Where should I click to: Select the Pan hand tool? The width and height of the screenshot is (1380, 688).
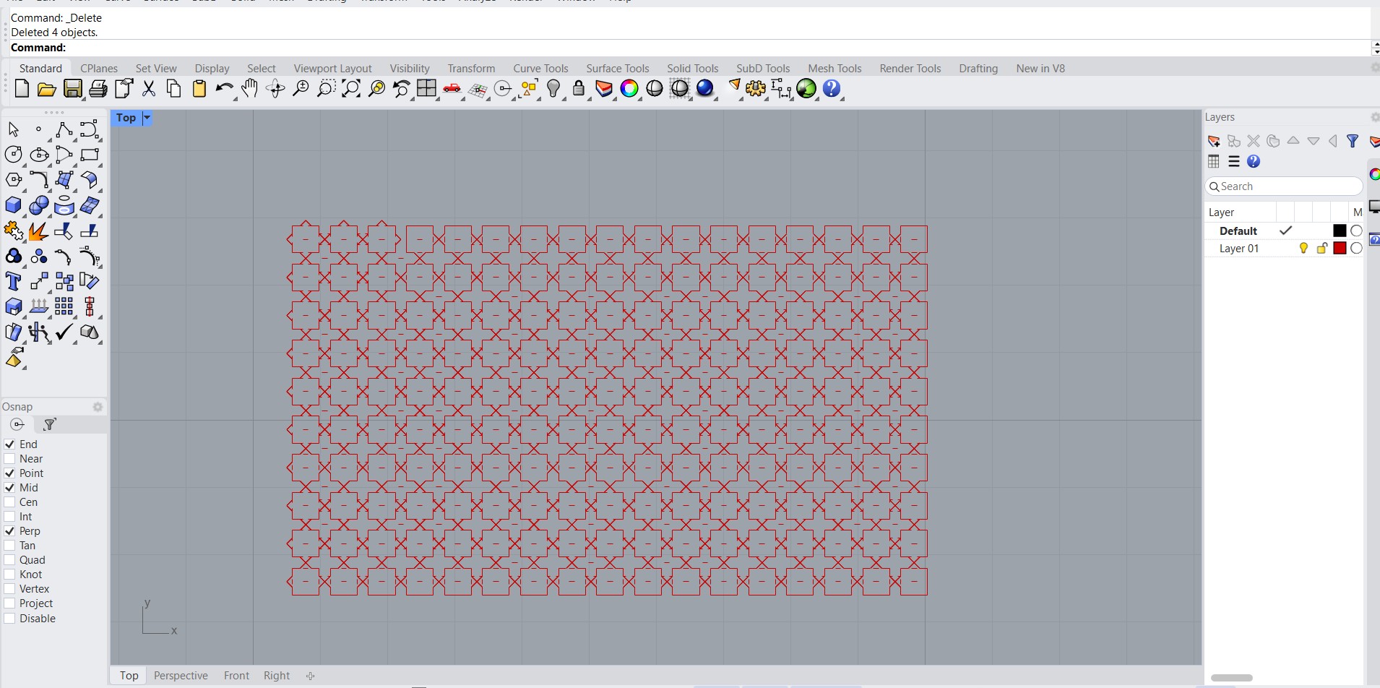pyautogui.click(x=249, y=89)
